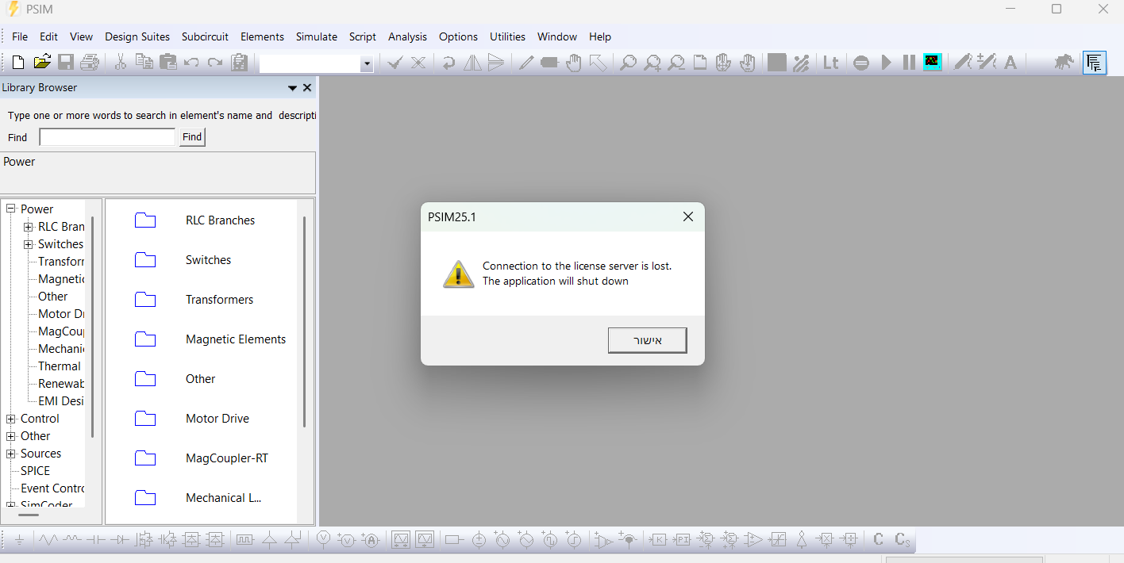Viewport: 1124px width, 563px height.
Task: Open the File menu
Action: (x=20, y=36)
